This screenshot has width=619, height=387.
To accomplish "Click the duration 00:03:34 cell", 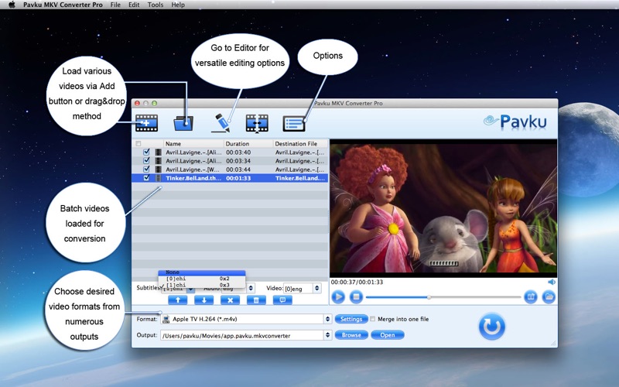I will [238, 161].
